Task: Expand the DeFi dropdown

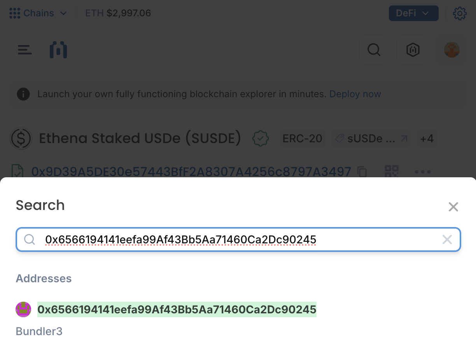Action: click(413, 13)
